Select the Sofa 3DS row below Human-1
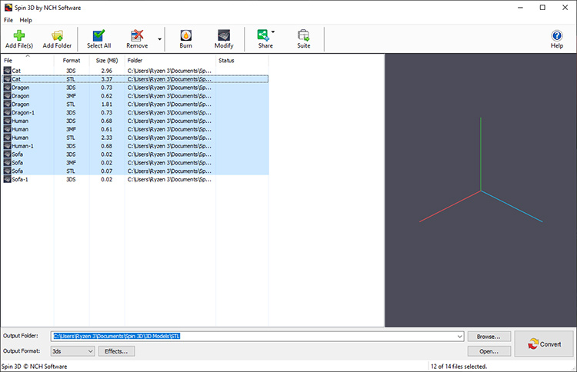 135,154
